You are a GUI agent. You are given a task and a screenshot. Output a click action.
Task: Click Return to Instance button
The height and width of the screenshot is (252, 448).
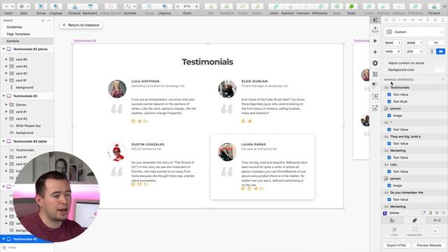pyautogui.click(x=81, y=25)
